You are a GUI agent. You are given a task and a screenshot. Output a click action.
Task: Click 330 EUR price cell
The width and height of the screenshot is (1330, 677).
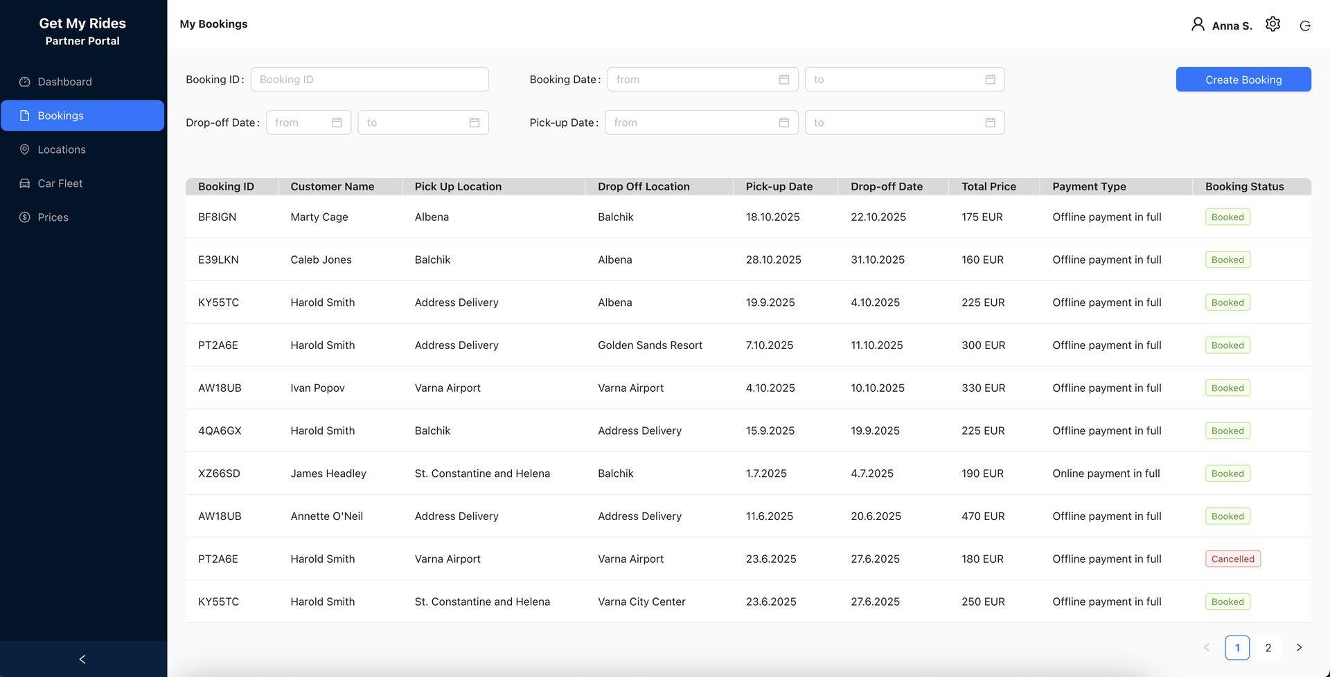[x=983, y=388]
